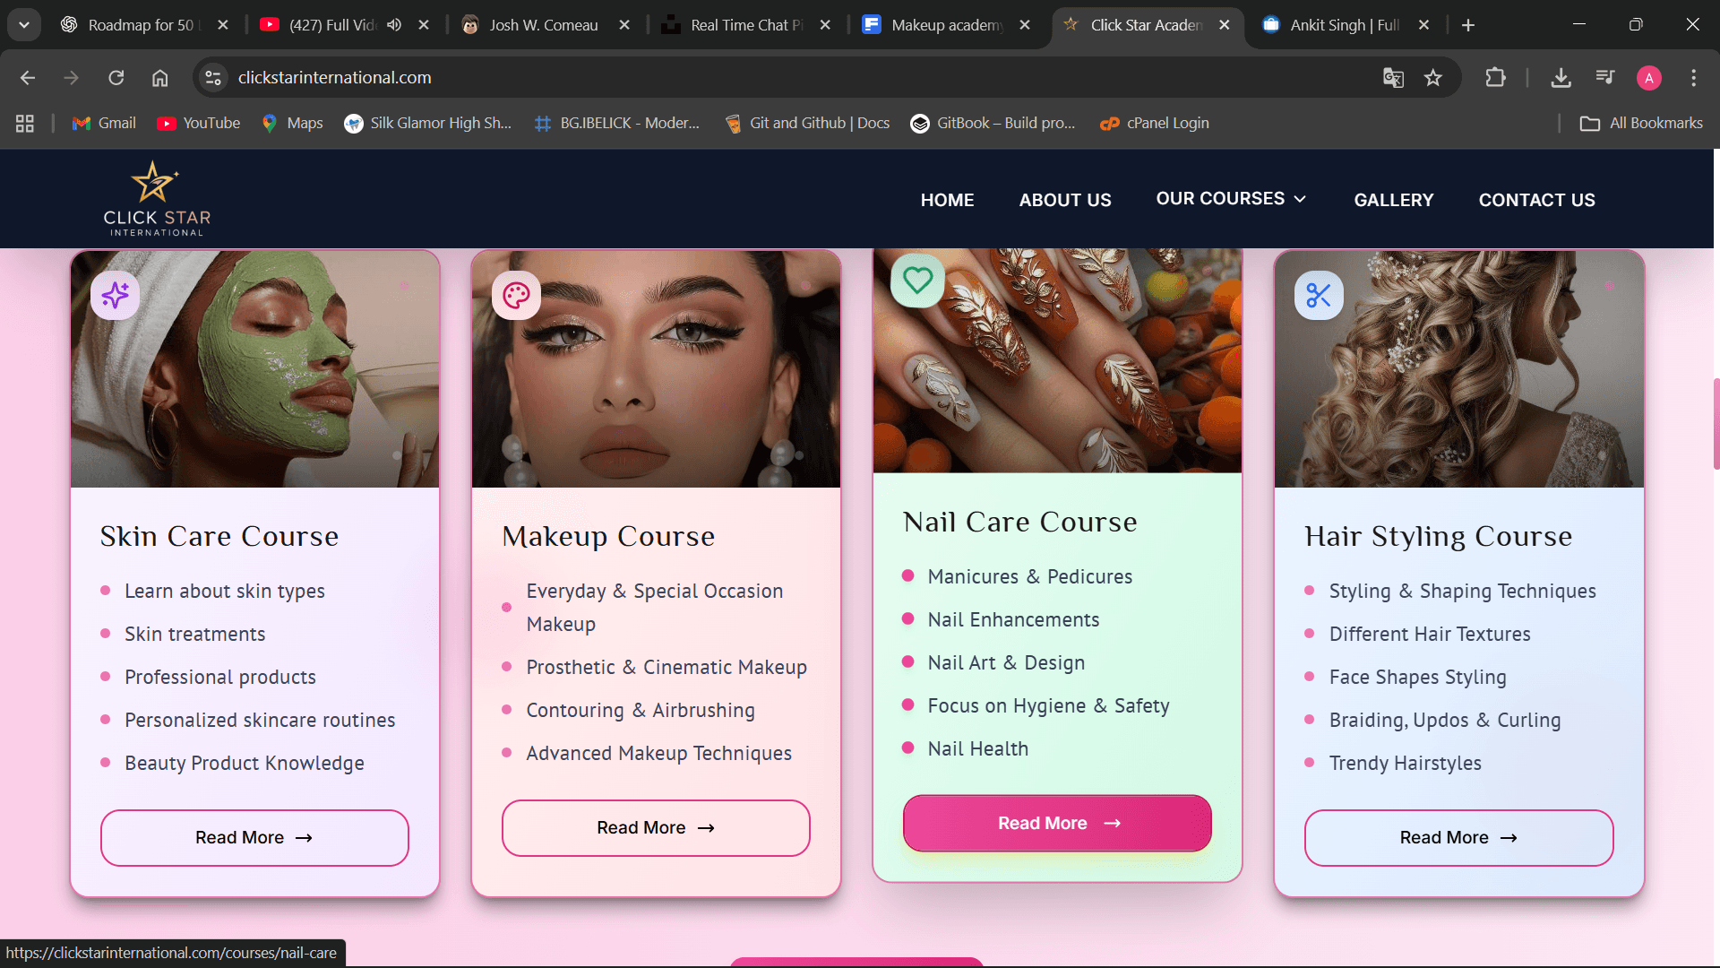The image size is (1720, 968).
Task: Open a new browser tab
Action: [1467, 25]
